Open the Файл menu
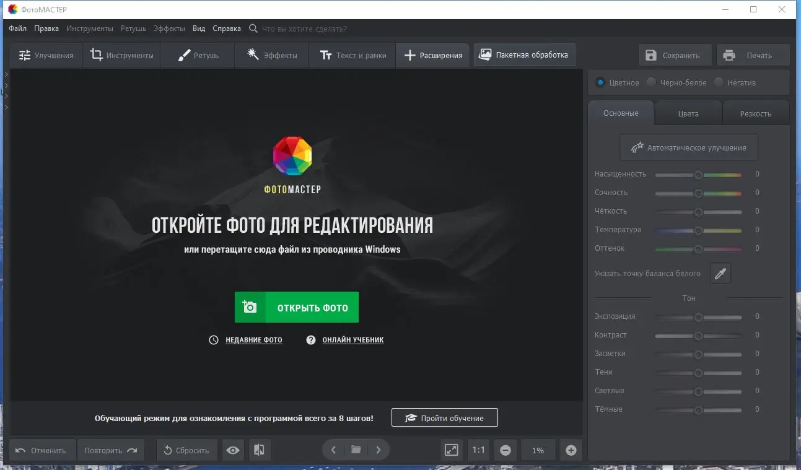The image size is (801, 470). coord(17,28)
